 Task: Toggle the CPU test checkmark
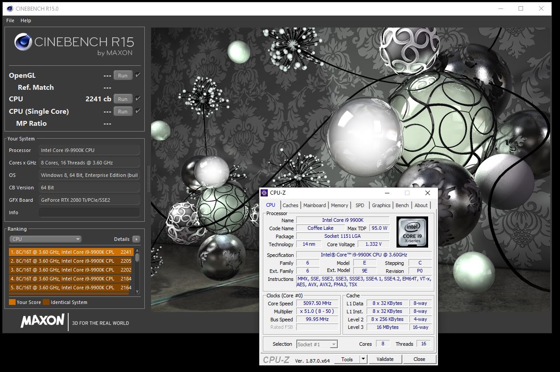tap(138, 99)
